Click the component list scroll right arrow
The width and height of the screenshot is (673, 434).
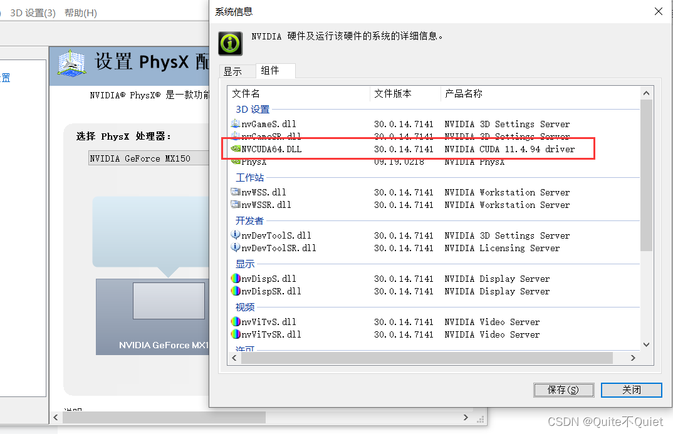(633, 358)
